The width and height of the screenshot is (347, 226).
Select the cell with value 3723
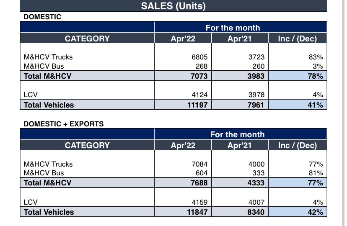pos(256,57)
